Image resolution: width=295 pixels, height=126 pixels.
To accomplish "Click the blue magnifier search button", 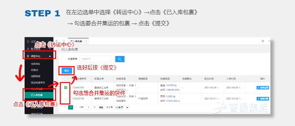I will 120,59.
